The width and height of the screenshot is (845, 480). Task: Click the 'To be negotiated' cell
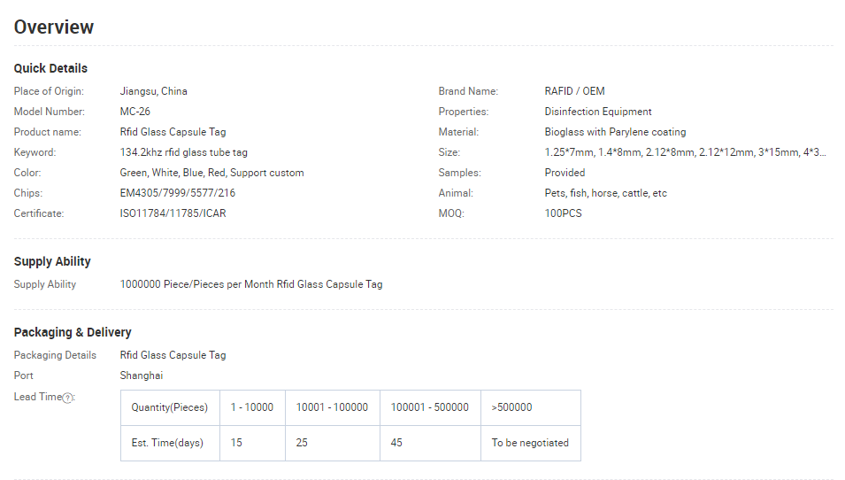[x=531, y=443]
